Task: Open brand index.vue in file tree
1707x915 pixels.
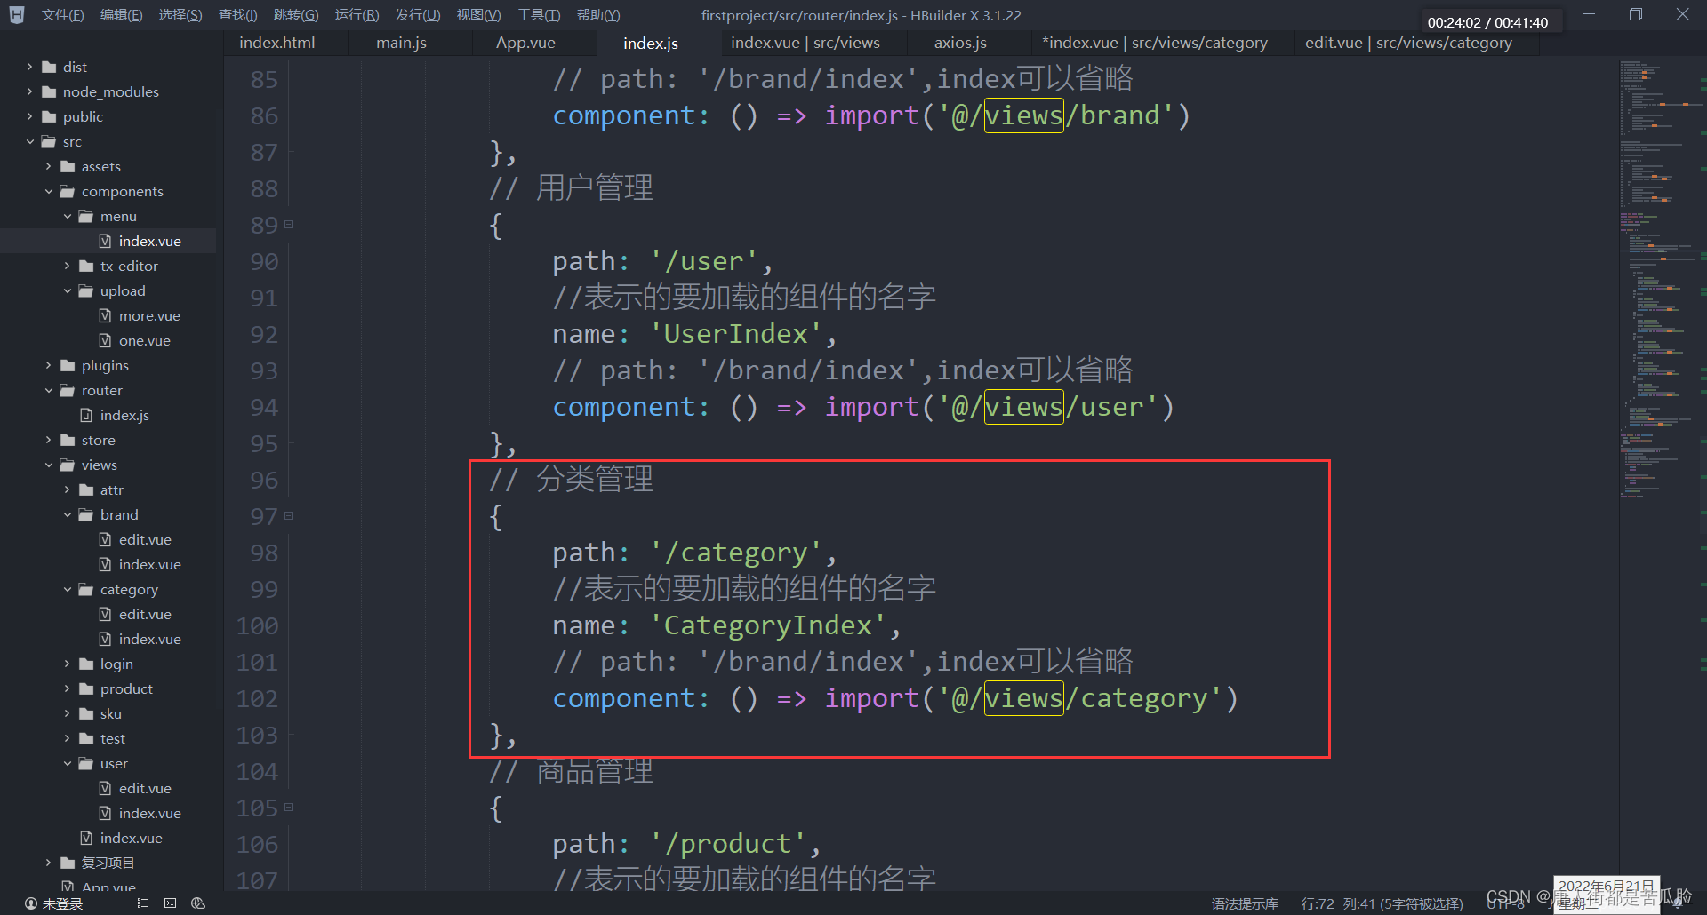Action: [149, 564]
